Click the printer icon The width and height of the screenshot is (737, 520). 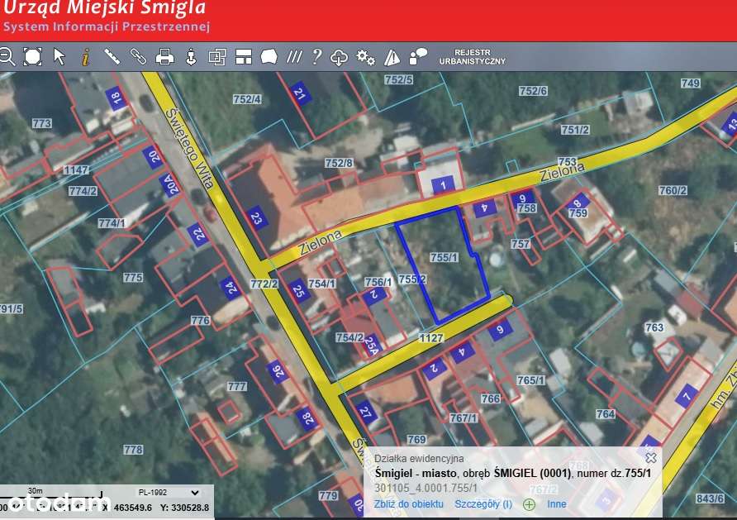point(164,57)
